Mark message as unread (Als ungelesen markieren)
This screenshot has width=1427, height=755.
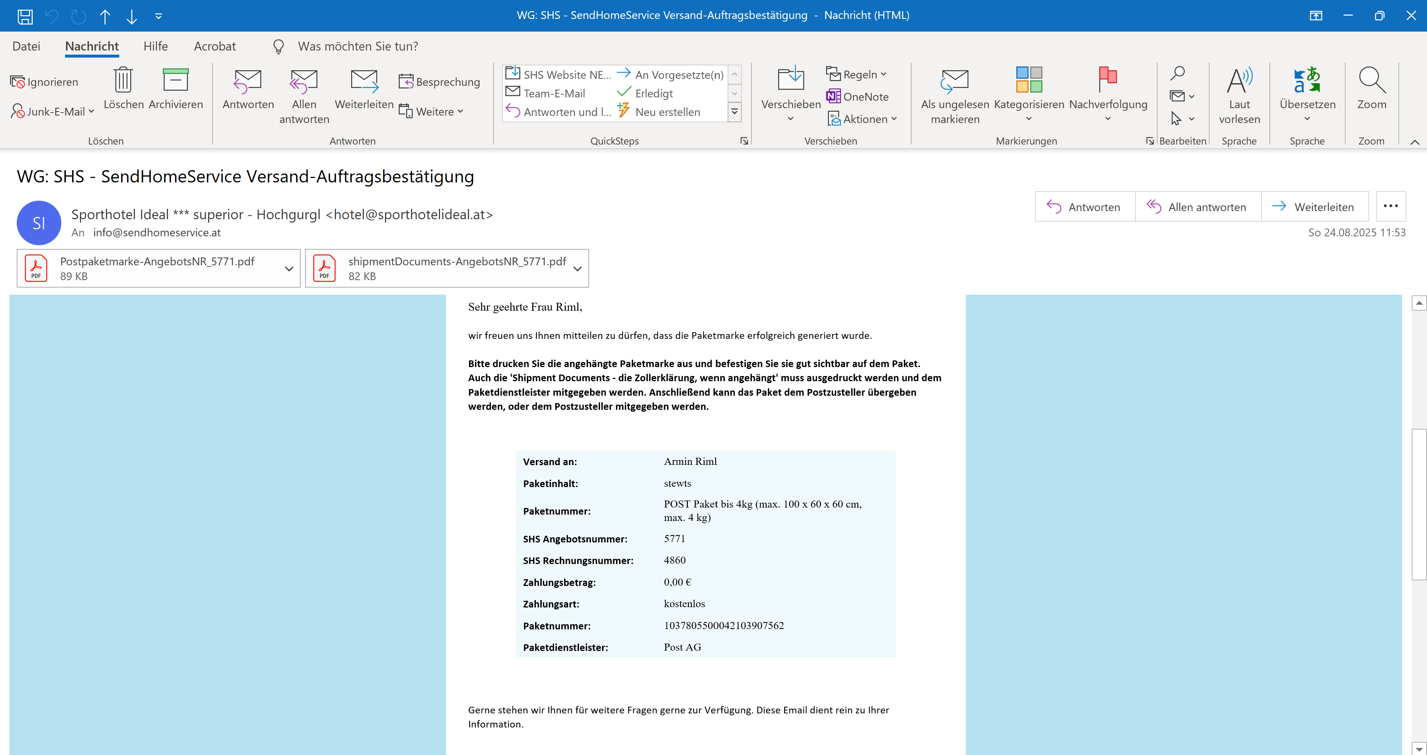tap(955, 96)
